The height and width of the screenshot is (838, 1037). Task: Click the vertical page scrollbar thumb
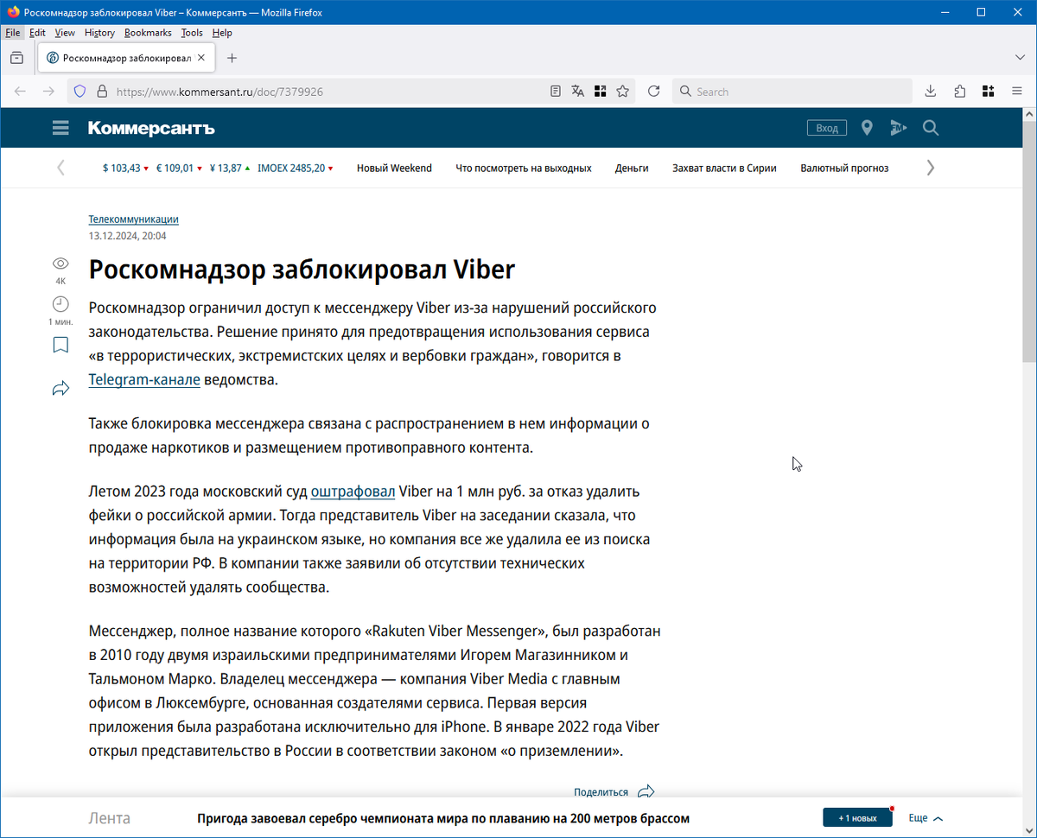pyautogui.click(x=1029, y=242)
